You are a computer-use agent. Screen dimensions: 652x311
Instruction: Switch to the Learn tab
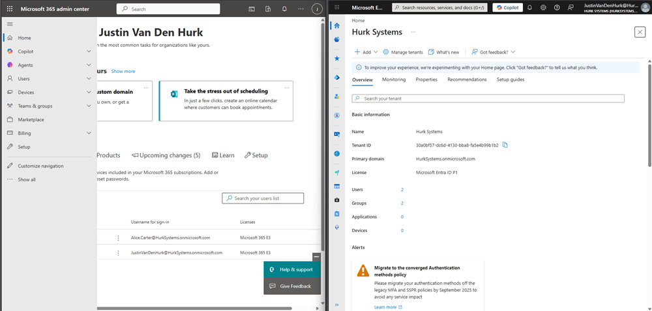223,155
